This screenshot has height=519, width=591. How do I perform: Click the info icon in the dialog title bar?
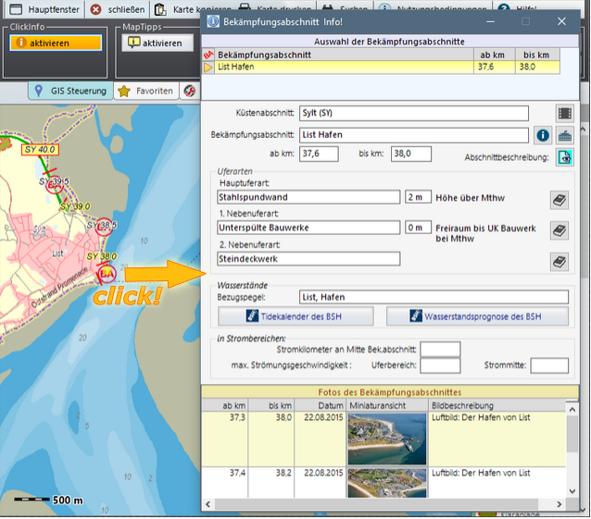[213, 22]
